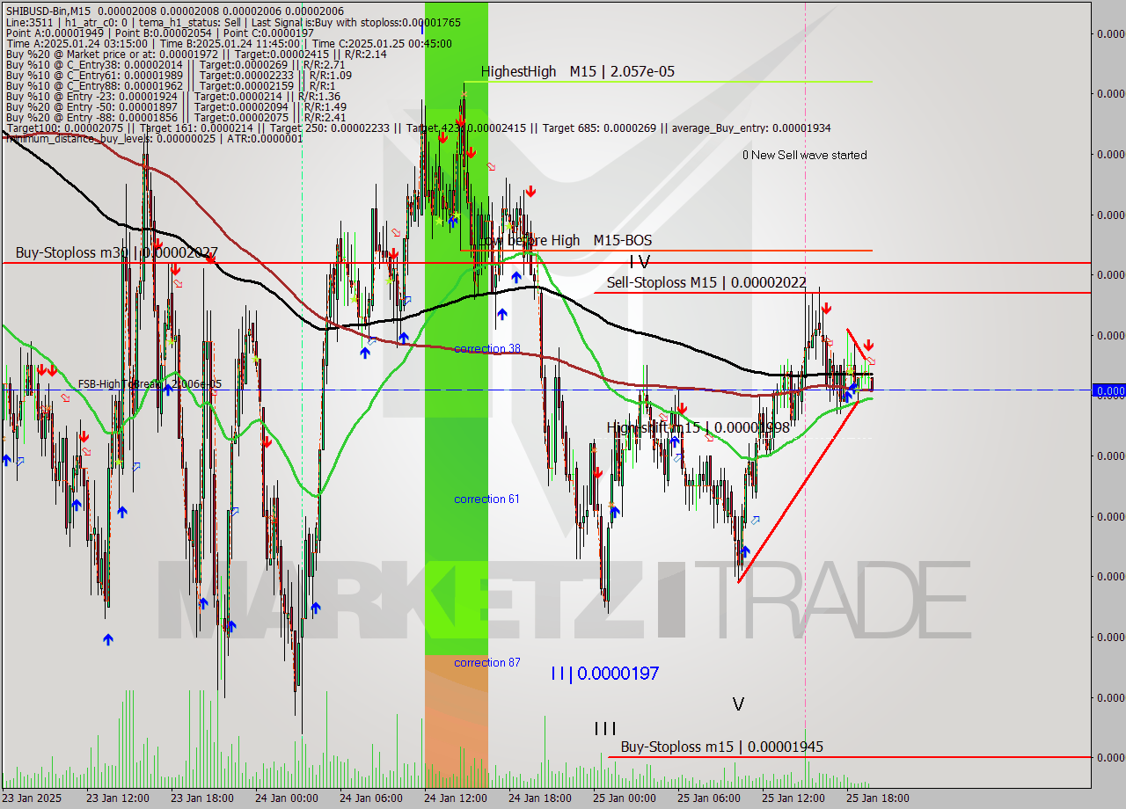
Task: Click 'Buy-Stoploss m15 | 0.00001945' label
Action: (x=721, y=747)
